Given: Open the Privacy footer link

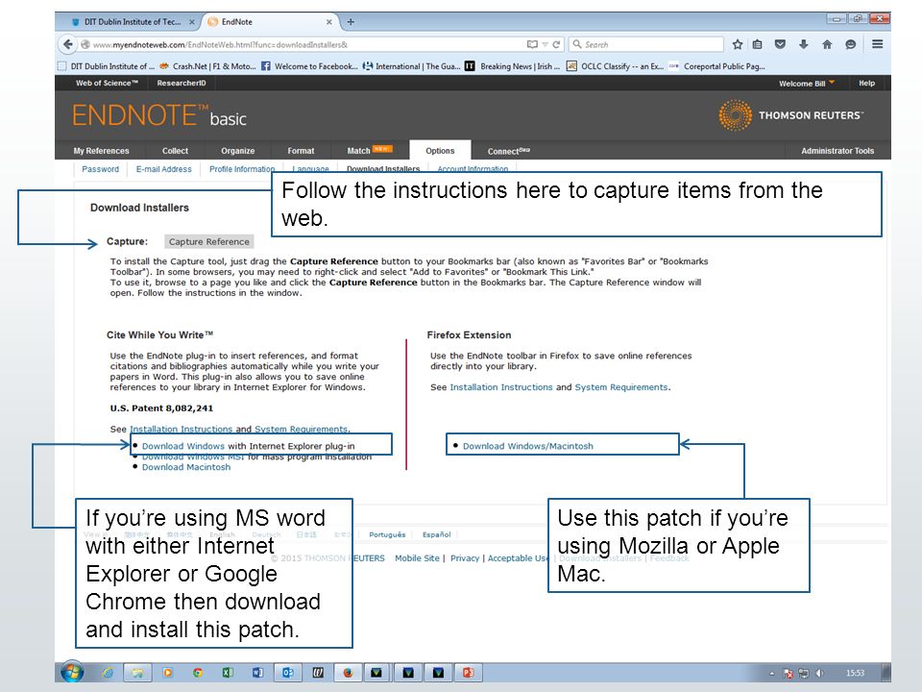Looking at the screenshot, I should pos(465,558).
